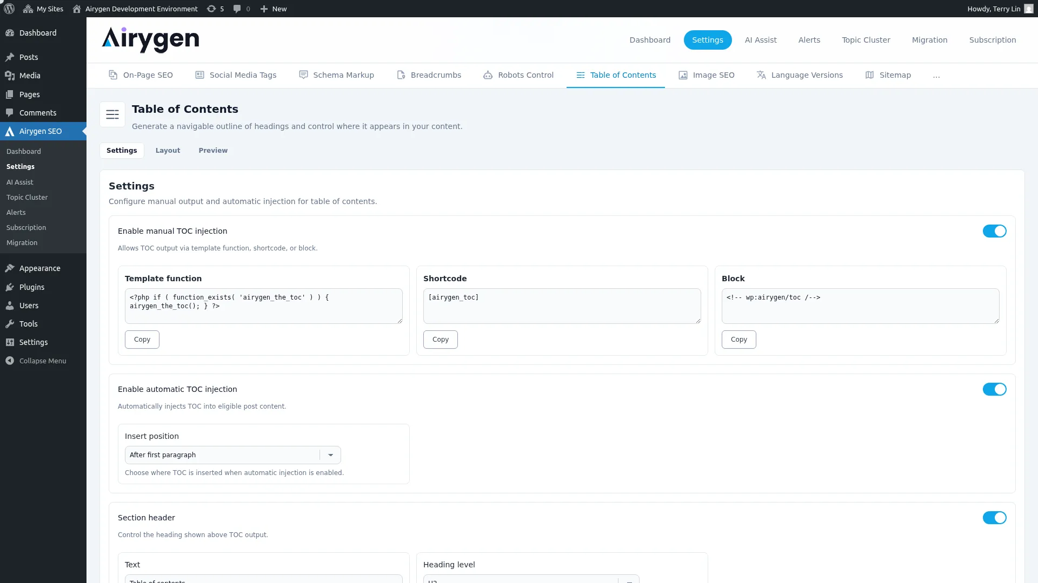Click Dashboard in top navigation
Image resolution: width=1038 pixels, height=583 pixels.
click(x=650, y=40)
